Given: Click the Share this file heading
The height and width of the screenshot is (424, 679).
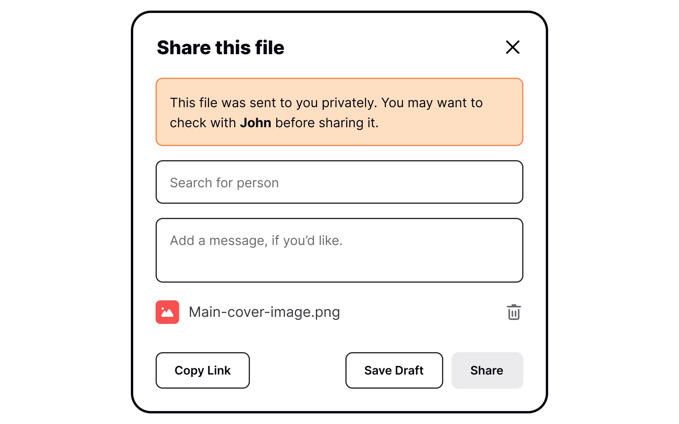Looking at the screenshot, I should [x=220, y=48].
